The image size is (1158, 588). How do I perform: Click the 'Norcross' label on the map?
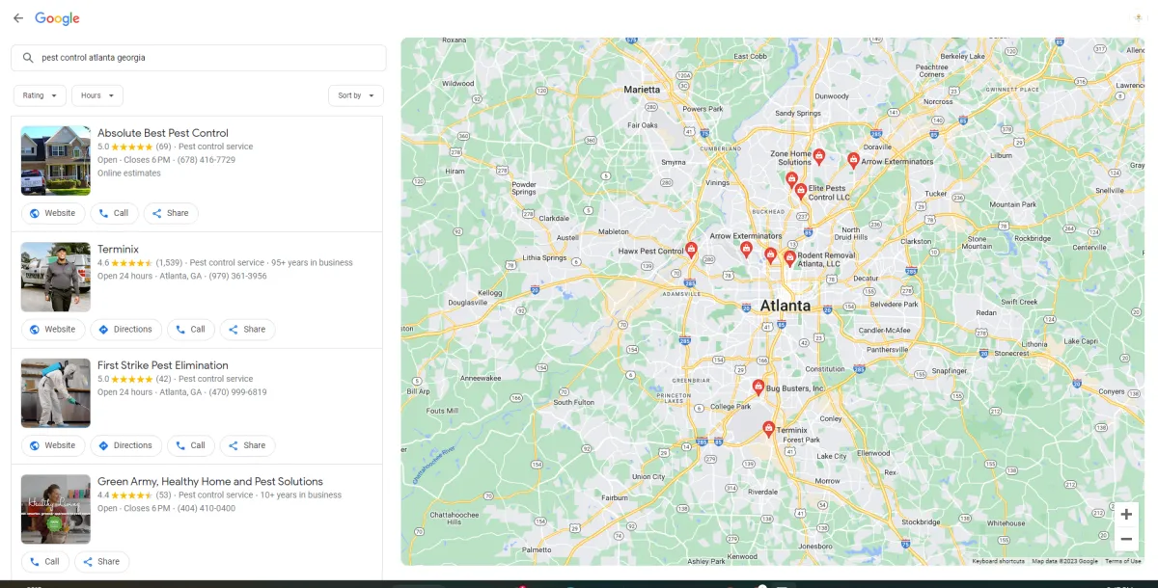coord(938,101)
